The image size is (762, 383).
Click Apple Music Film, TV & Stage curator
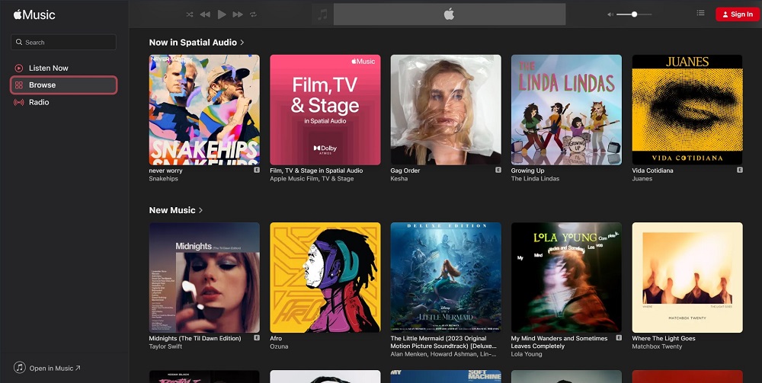[312, 179]
